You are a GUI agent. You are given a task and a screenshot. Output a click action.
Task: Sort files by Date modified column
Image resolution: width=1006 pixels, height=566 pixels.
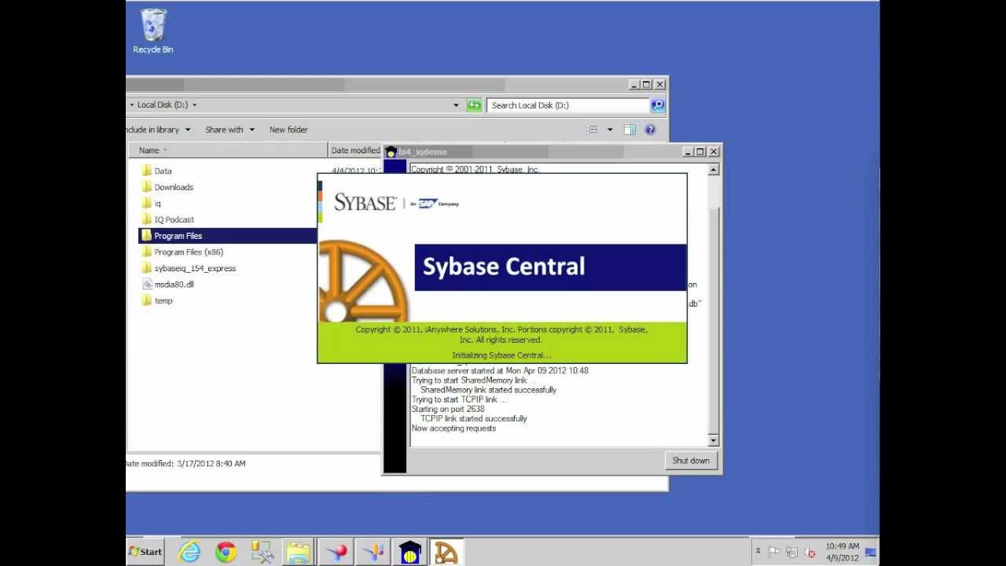[x=355, y=150]
